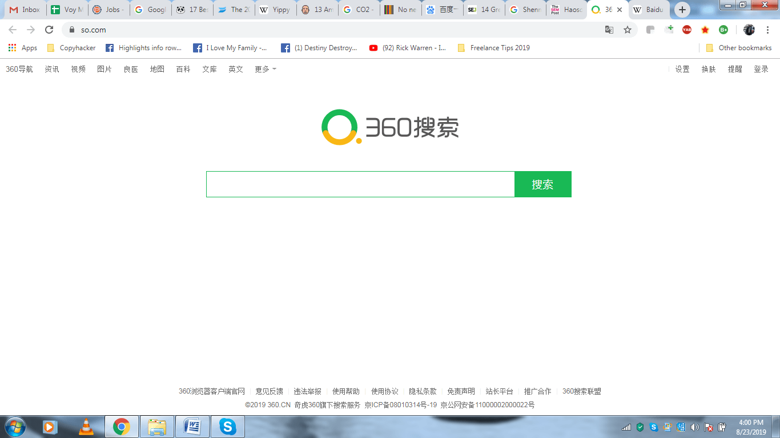Viewport: 780px width, 438px height.
Task: Open the YAB extension icon
Action: click(x=687, y=30)
